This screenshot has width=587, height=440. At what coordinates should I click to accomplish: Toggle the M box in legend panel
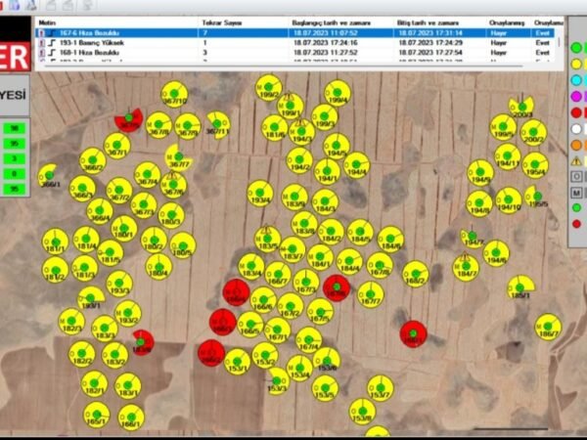pos(576,192)
